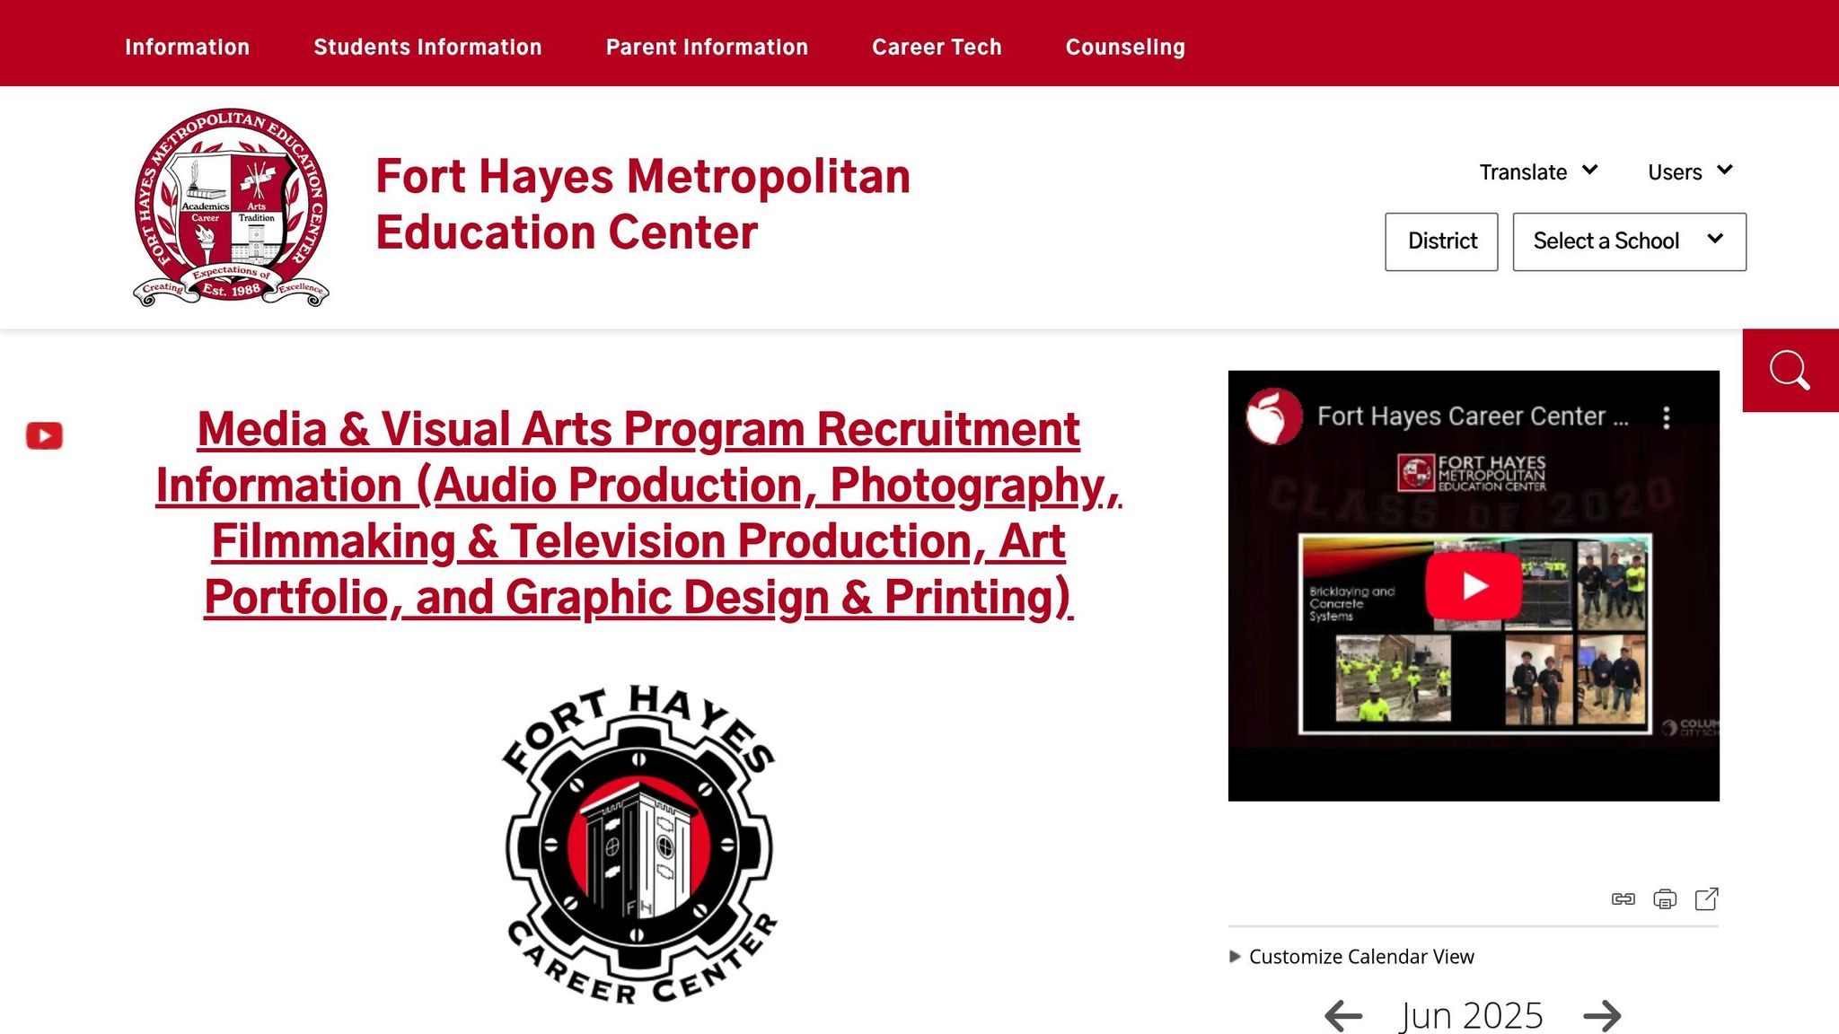1839x1034 pixels.
Task: Open Media & Visual Arts Program Recruitment link
Action: (x=638, y=513)
